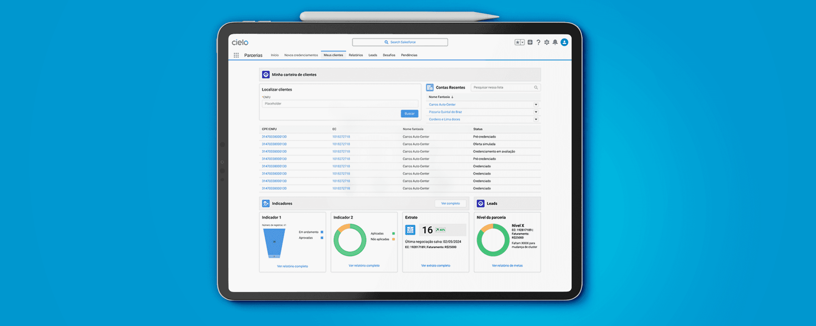Add page to favorites with star icon

point(518,42)
